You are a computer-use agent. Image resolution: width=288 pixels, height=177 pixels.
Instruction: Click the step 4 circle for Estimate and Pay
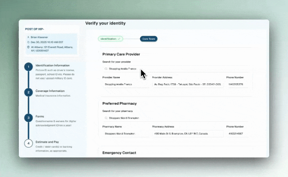pos(28,143)
